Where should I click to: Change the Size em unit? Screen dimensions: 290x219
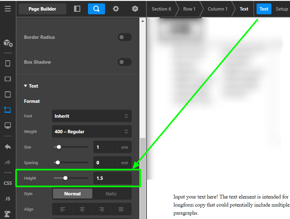pos(125,147)
